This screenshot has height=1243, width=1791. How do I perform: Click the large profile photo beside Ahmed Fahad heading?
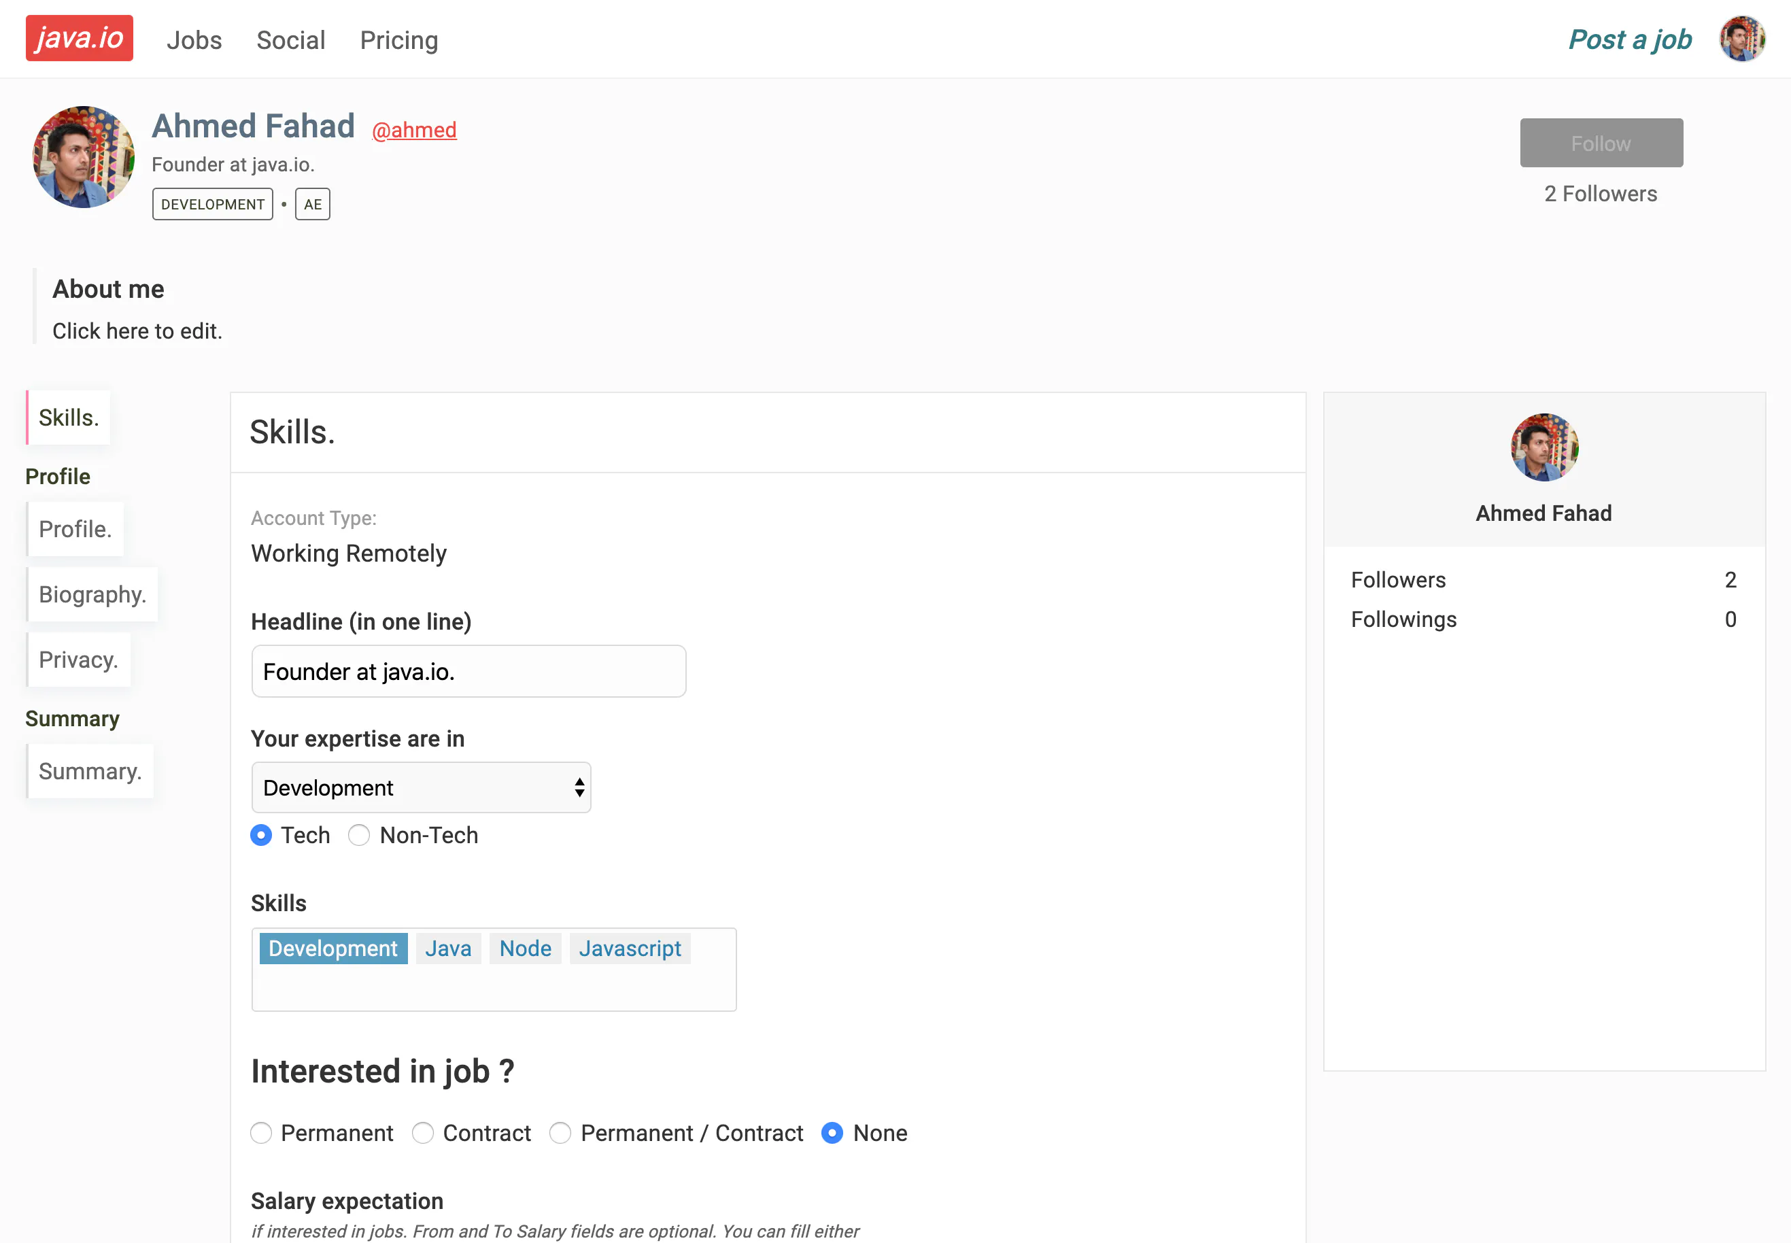click(84, 157)
